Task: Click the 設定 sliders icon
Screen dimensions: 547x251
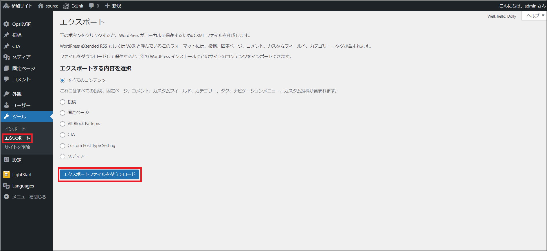Action: pos(6,160)
